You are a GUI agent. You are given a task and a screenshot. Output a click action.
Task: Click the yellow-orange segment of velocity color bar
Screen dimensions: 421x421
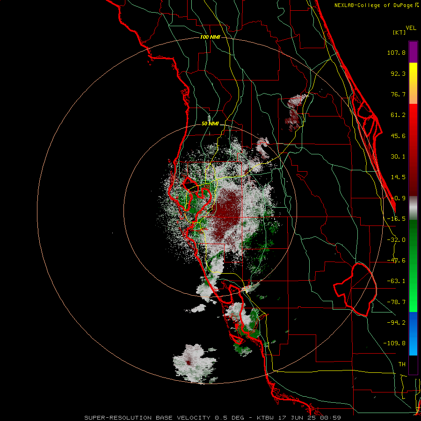pos(413,83)
